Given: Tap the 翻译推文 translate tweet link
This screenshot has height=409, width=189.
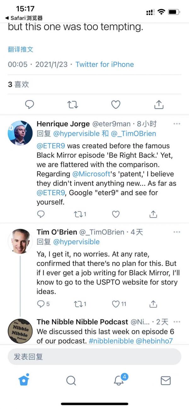Looking at the screenshot, I should [20, 49].
